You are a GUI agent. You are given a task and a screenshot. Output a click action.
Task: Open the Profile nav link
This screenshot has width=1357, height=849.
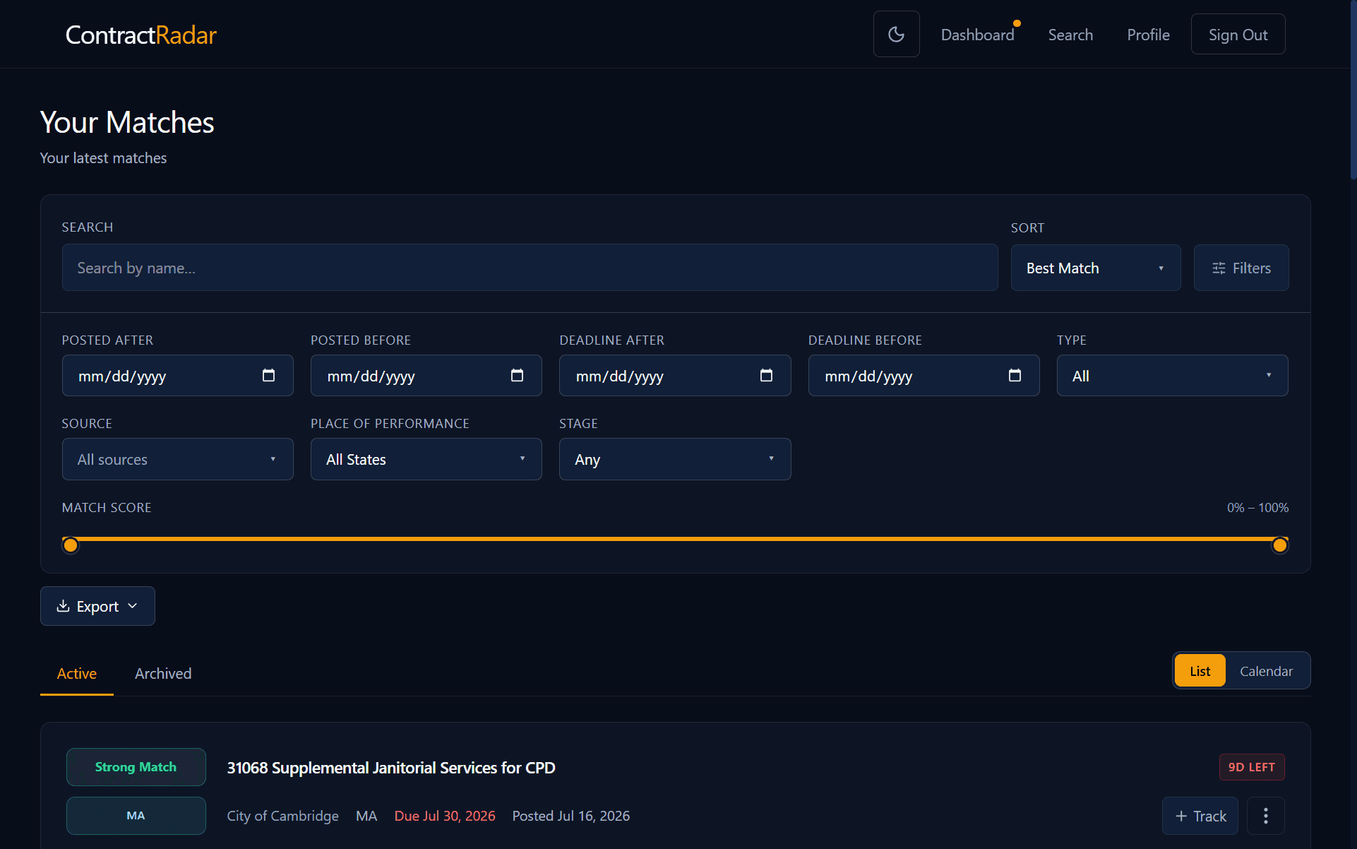click(1148, 35)
